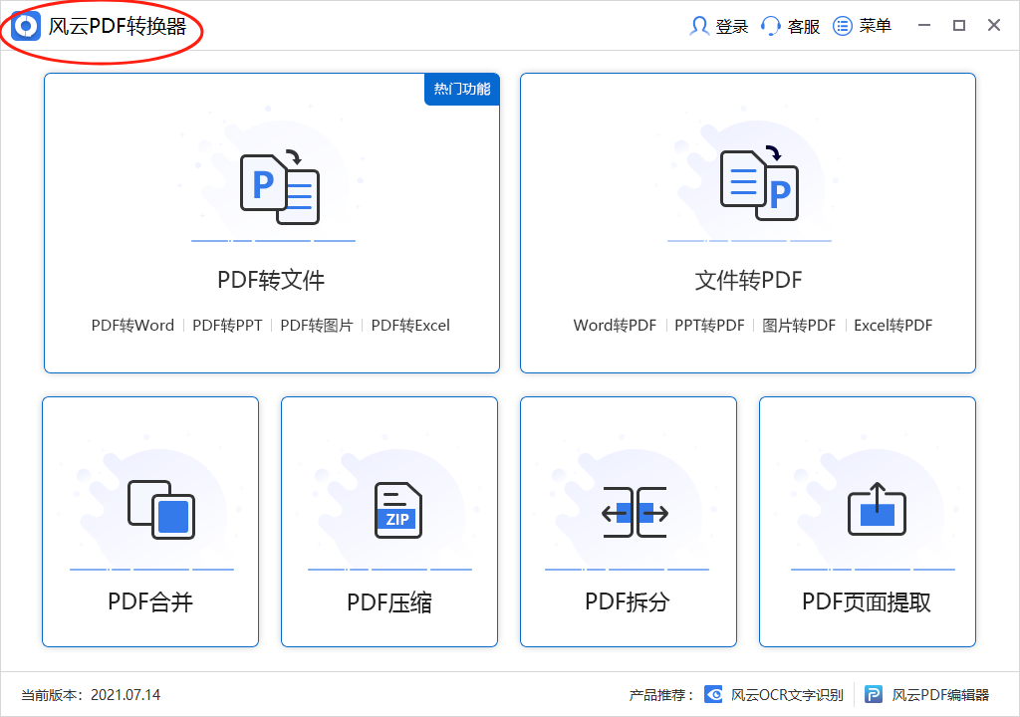Click the PDF拆分 label
Viewport: 1020px width, 717px height.
pyautogui.click(x=628, y=601)
